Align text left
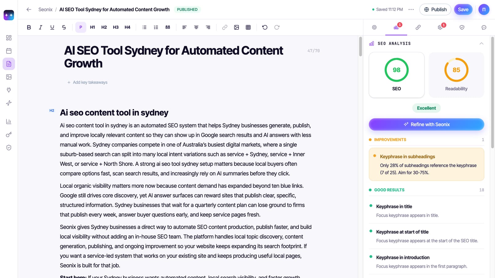Image resolution: width=495 pixels, height=278 pixels. (x=184, y=27)
